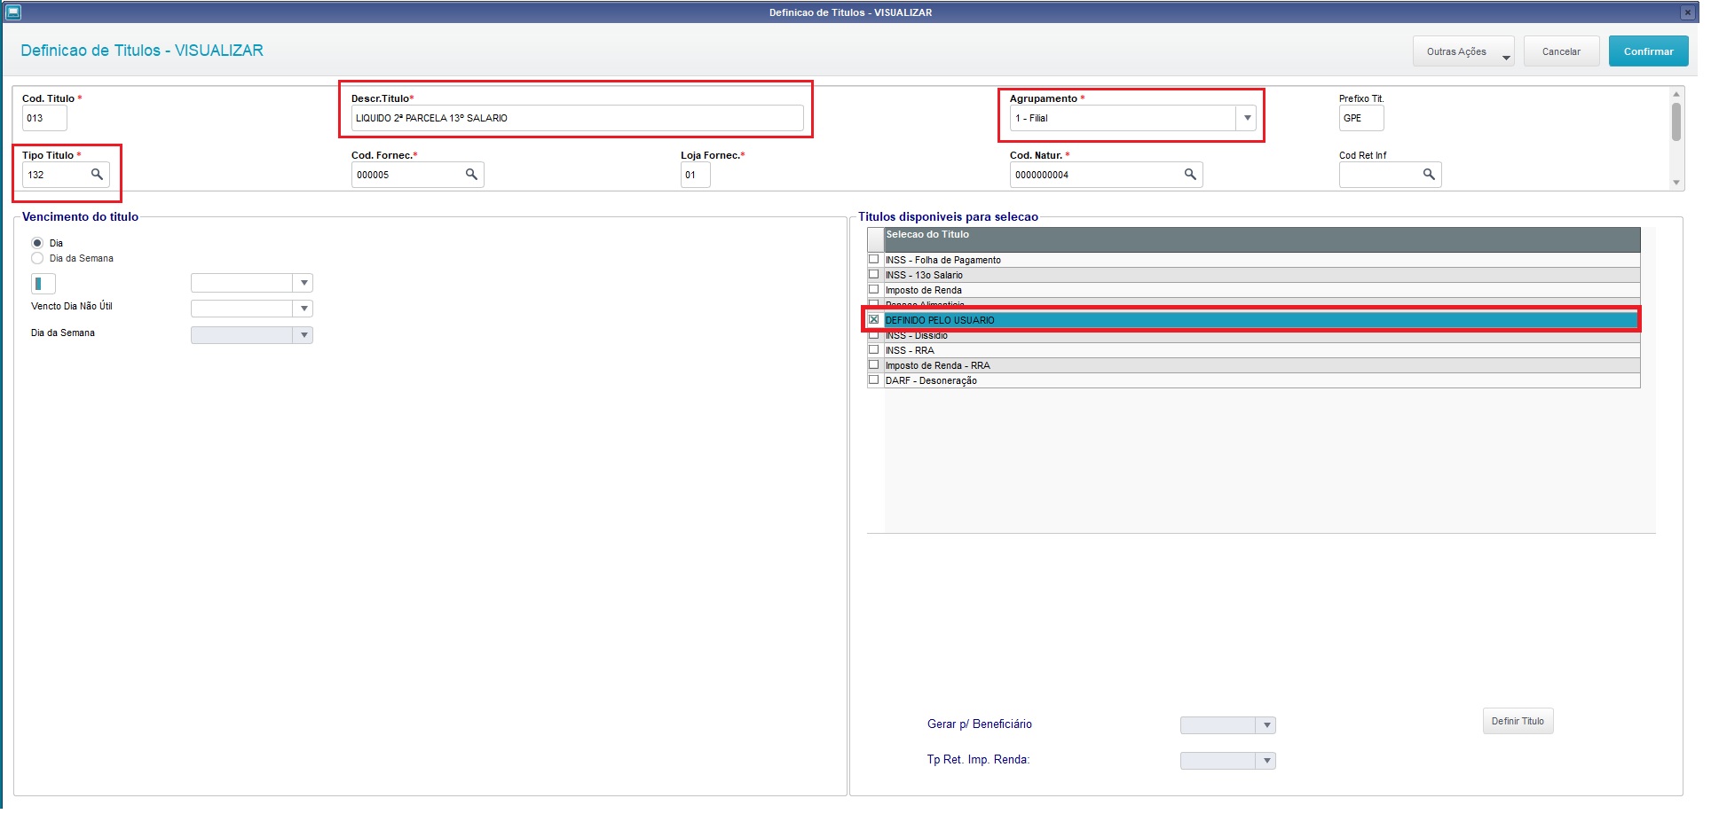
Task: Open lookup search for Cod Ret Inf field
Action: click(x=1429, y=175)
